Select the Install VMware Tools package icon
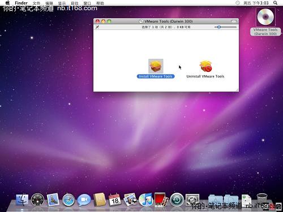 tap(156, 66)
